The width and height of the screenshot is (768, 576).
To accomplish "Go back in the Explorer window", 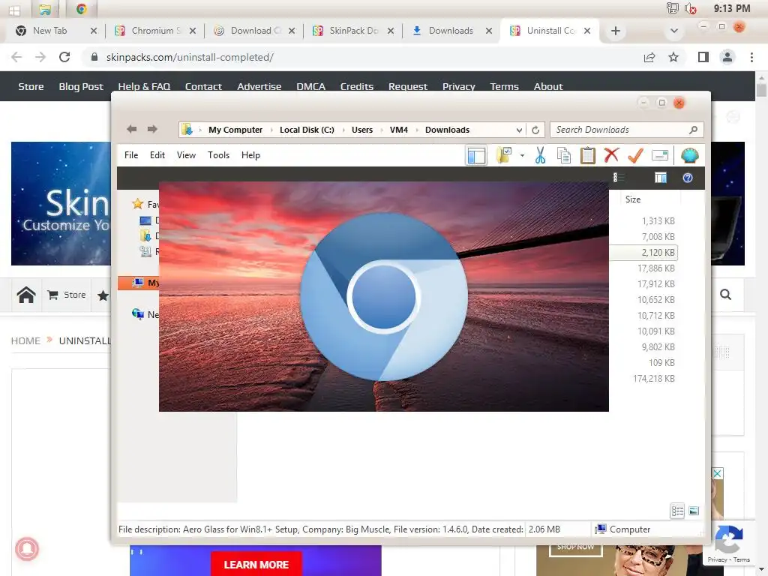I will click(131, 129).
